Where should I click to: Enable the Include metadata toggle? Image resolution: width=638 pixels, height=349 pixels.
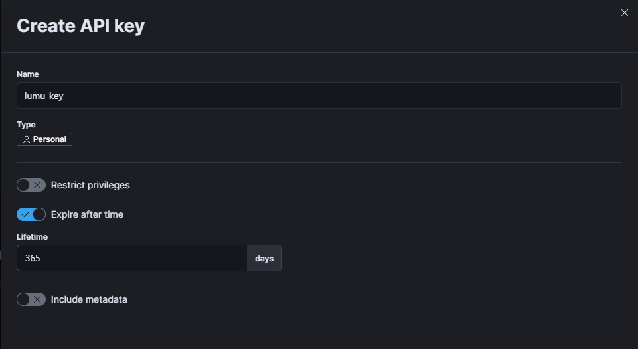pyautogui.click(x=31, y=299)
